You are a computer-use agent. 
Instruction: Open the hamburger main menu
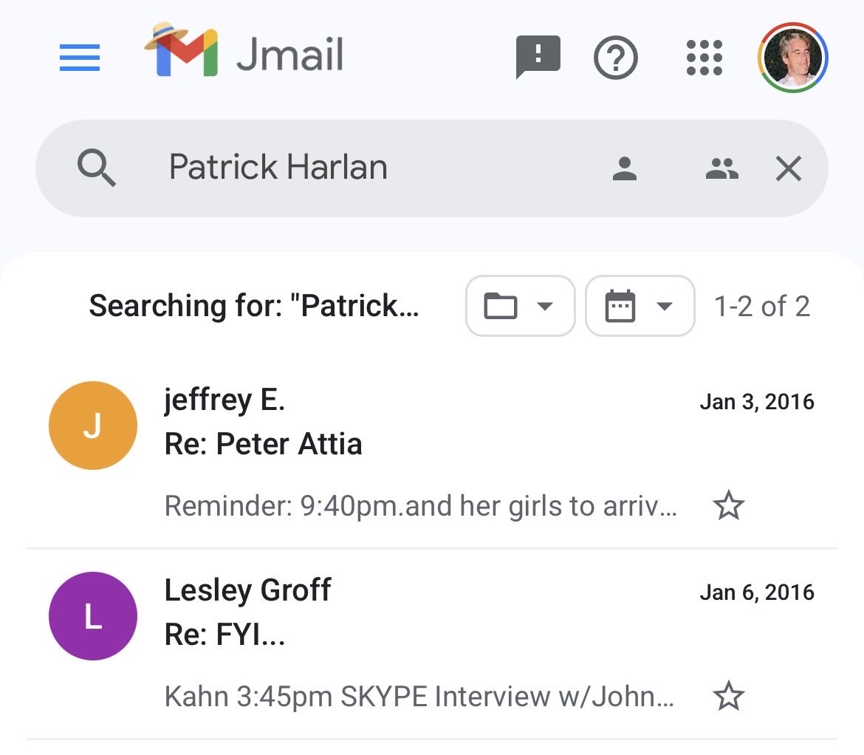[80, 58]
